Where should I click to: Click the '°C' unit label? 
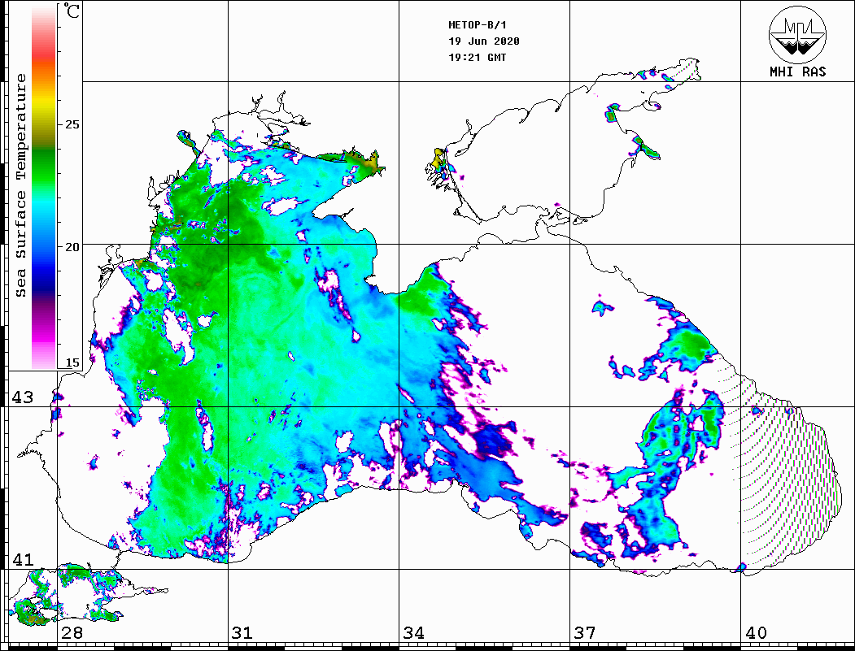72,11
